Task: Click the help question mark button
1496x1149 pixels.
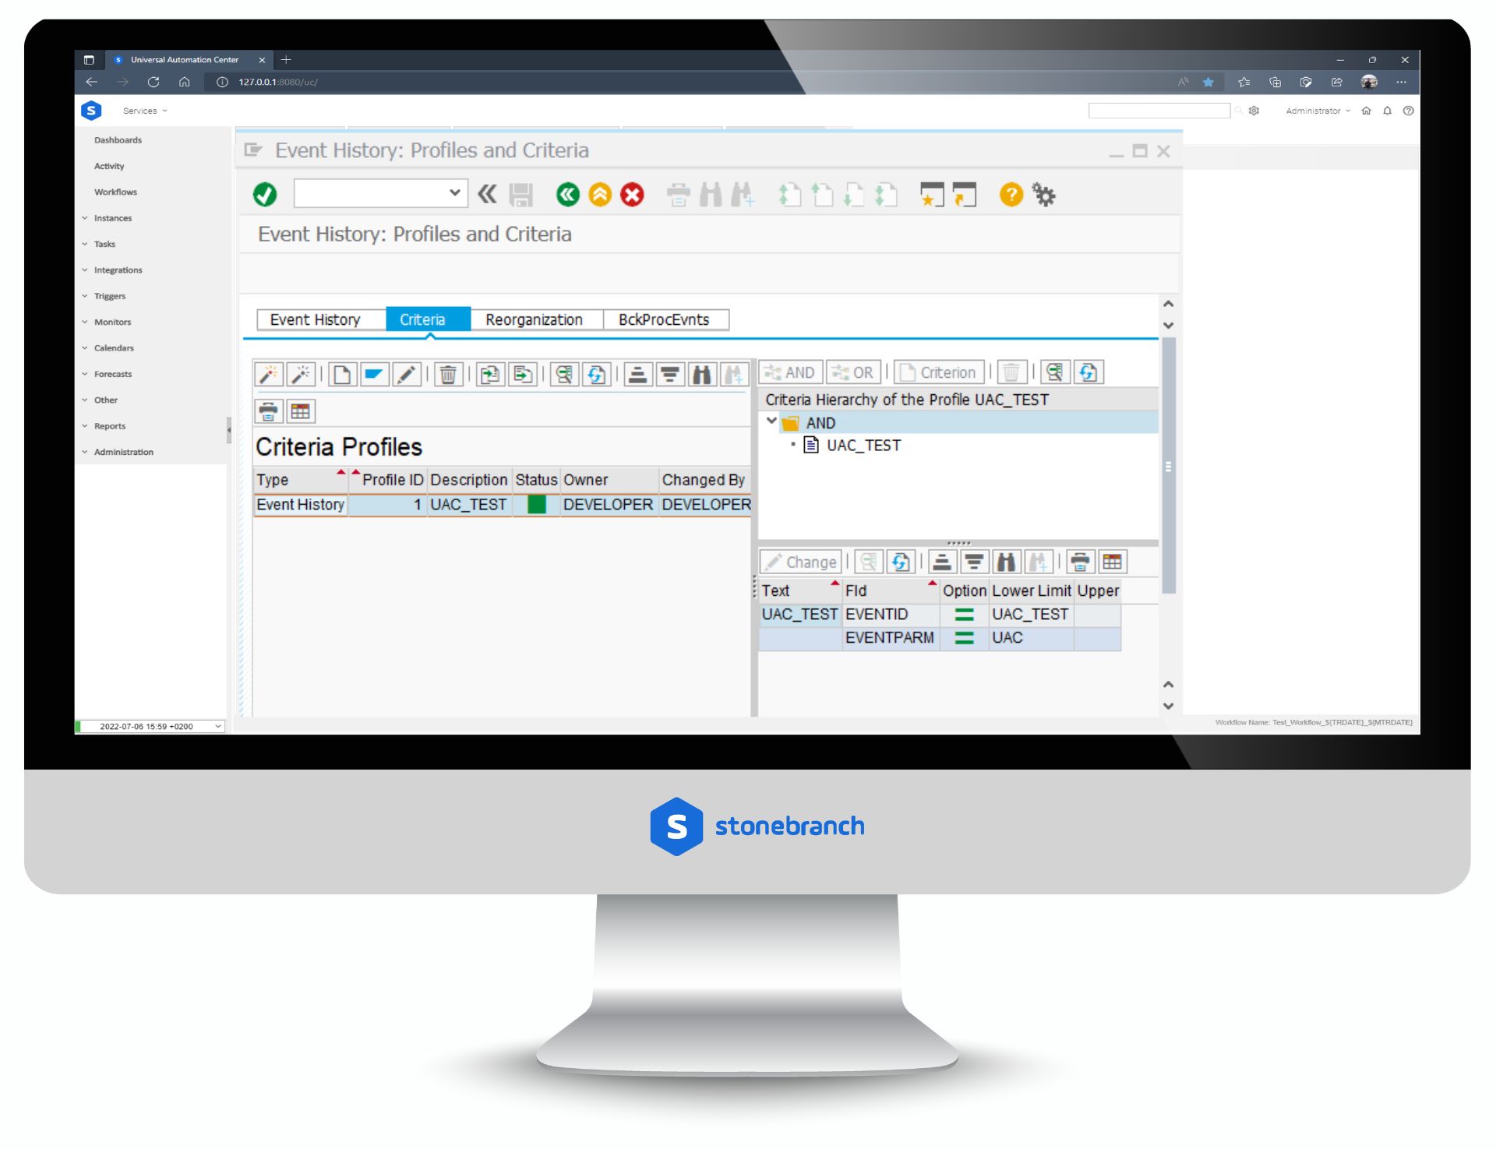Action: tap(1012, 194)
